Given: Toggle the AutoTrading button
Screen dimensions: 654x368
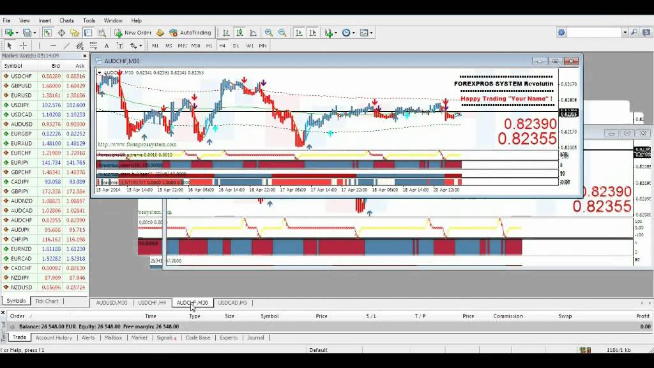Looking at the screenshot, I should tap(190, 33).
